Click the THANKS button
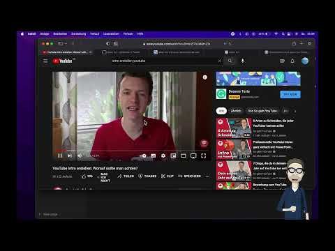This screenshot has width=335, height=251. tap(147, 176)
